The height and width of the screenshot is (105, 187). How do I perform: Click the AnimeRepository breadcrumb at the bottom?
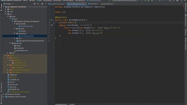tap(61, 104)
